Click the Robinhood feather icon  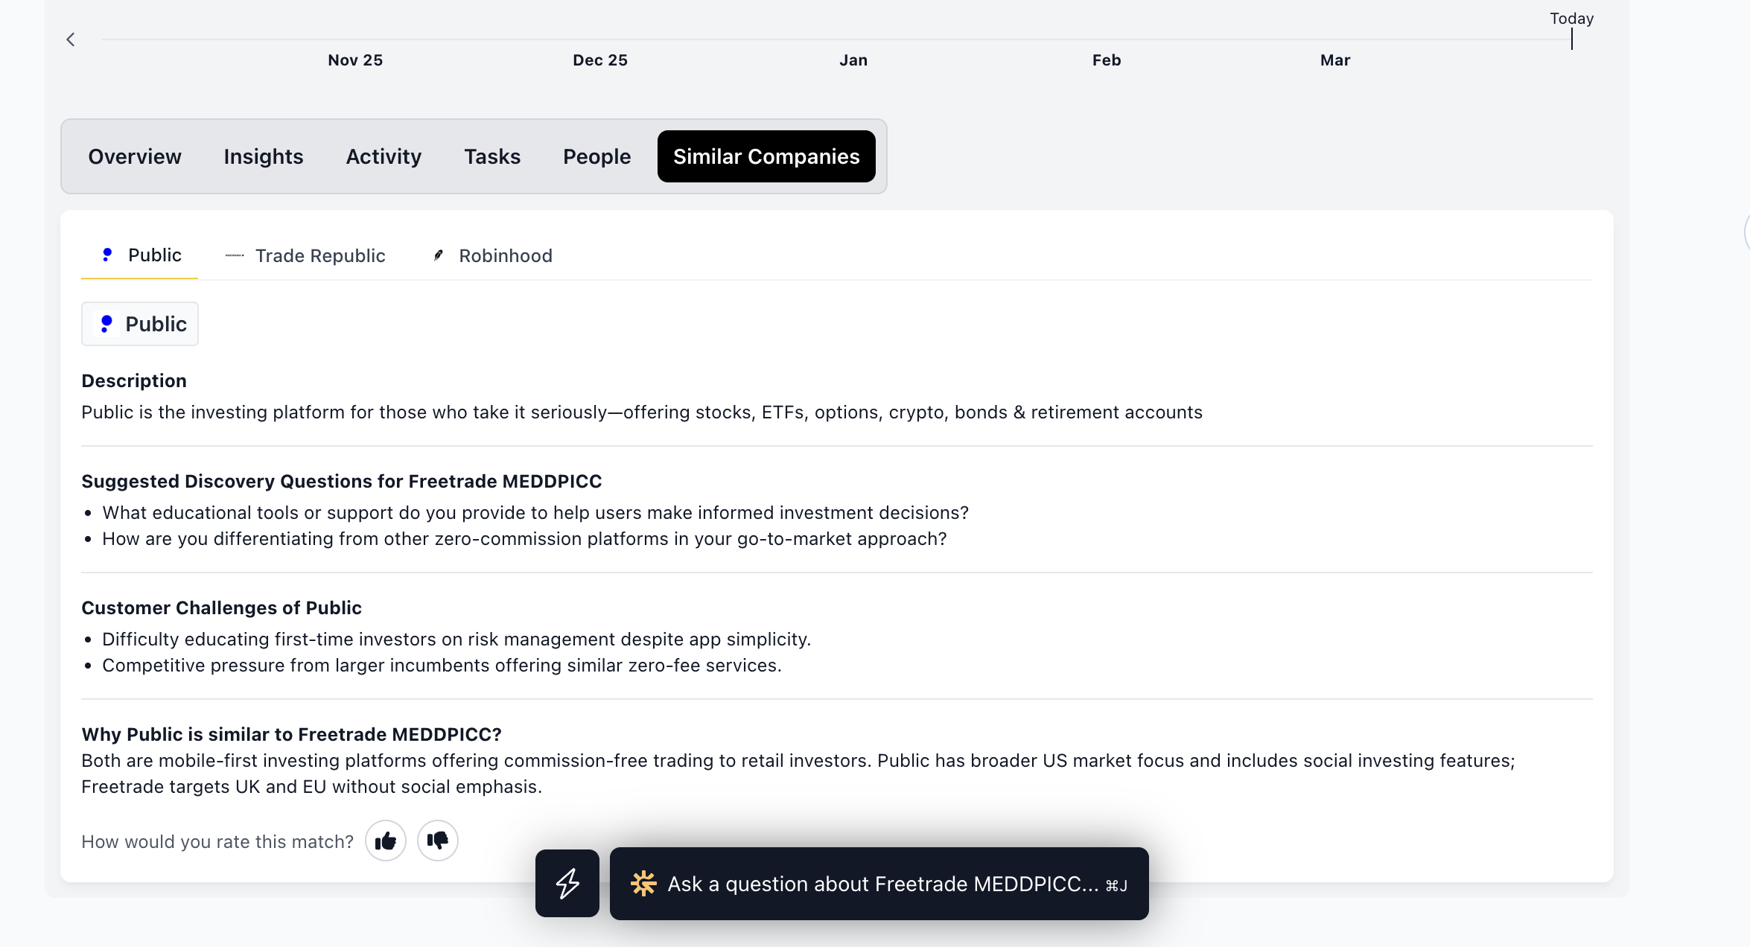coord(439,256)
